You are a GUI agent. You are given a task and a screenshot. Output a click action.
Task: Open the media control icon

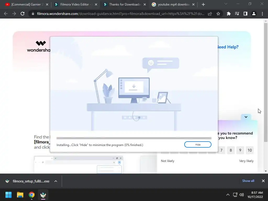[237, 14]
